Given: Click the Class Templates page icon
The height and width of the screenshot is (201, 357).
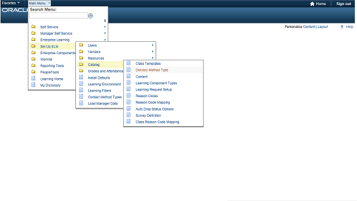Looking at the screenshot, I should point(129,63).
